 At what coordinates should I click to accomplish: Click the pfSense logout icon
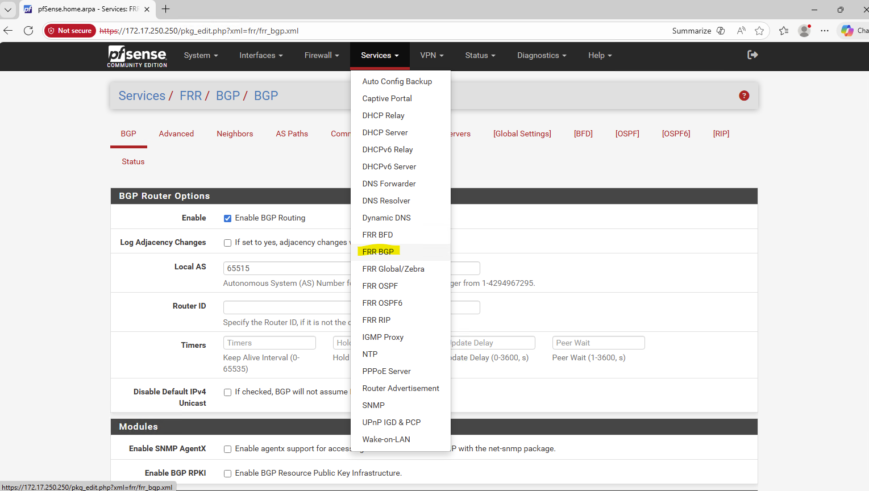click(x=752, y=55)
